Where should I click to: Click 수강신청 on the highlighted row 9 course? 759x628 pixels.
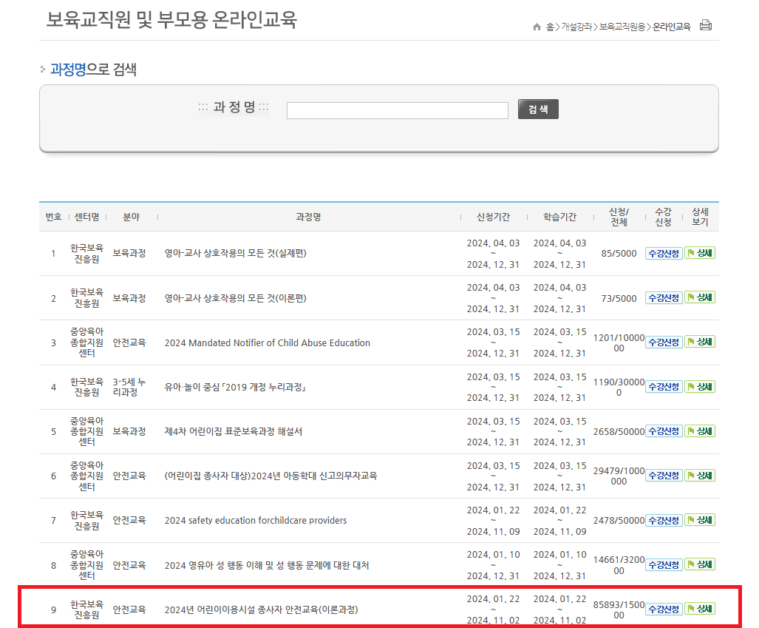pos(663,608)
